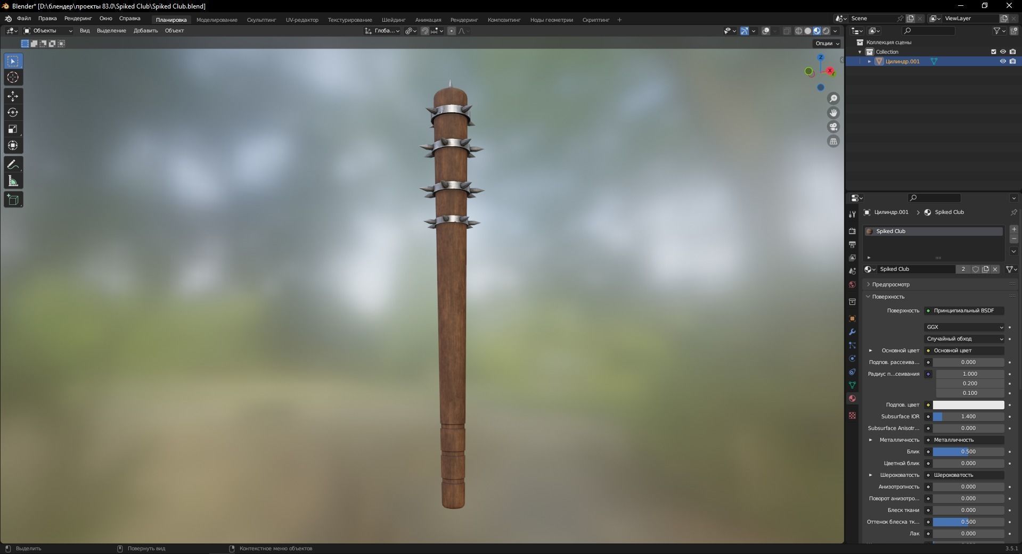Viewport: 1022px width, 554px height.
Task: Click the Blender logo menu icon
Action: [8, 19]
